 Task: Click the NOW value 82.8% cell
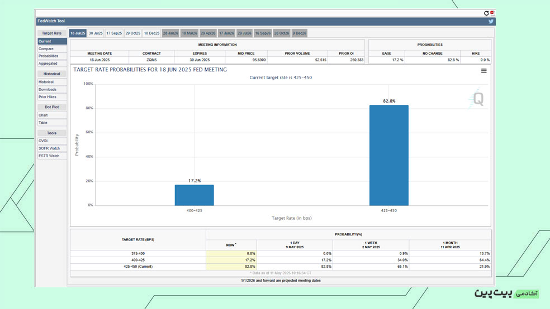tap(231, 267)
